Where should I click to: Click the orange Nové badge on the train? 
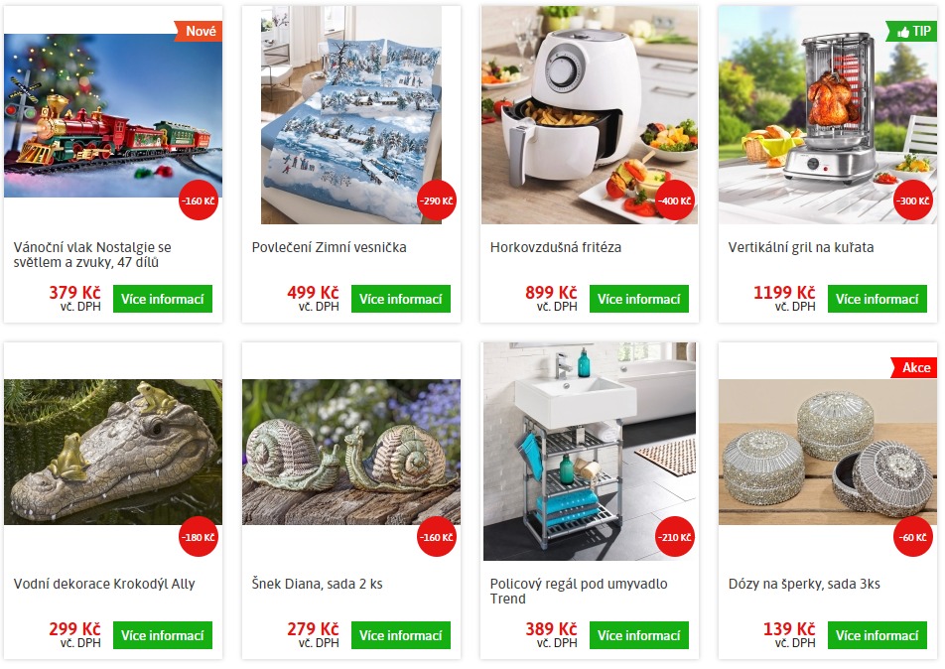click(199, 32)
